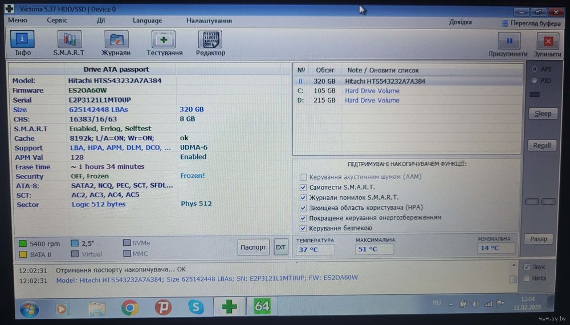Screen dimensions: 570x325
Task: Open the Інфо drive information panel
Action: pyautogui.click(x=23, y=43)
